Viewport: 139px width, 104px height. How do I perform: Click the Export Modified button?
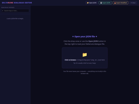120,3
